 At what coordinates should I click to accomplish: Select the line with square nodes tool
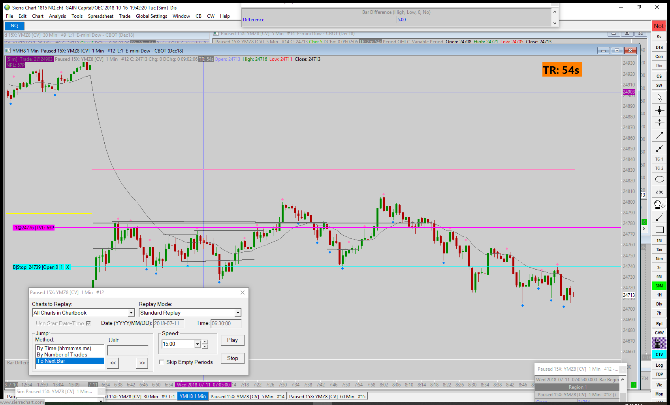pos(659,148)
